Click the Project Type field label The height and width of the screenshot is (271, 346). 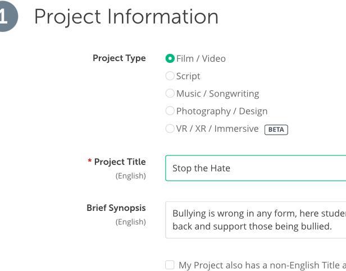(119, 58)
